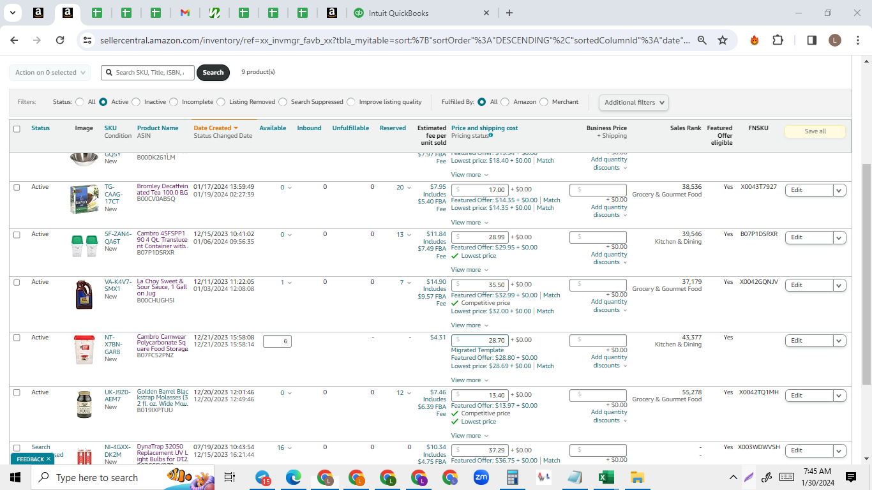Bookmark this page with the star icon
872x490 pixels.
click(x=723, y=40)
